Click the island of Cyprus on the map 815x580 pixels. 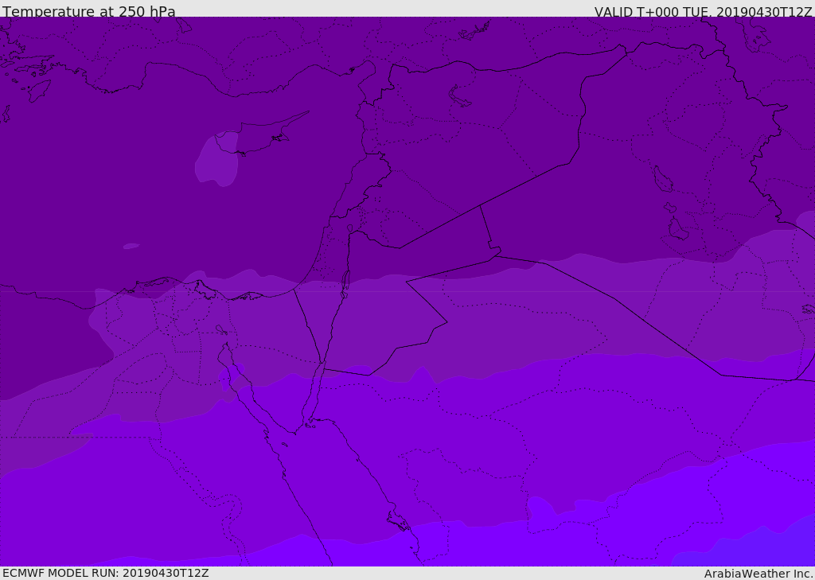pyautogui.click(x=255, y=135)
